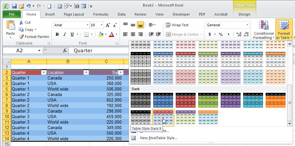295x146 pixels.
Task: Click the Cut scissors button
Action: [25, 22]
